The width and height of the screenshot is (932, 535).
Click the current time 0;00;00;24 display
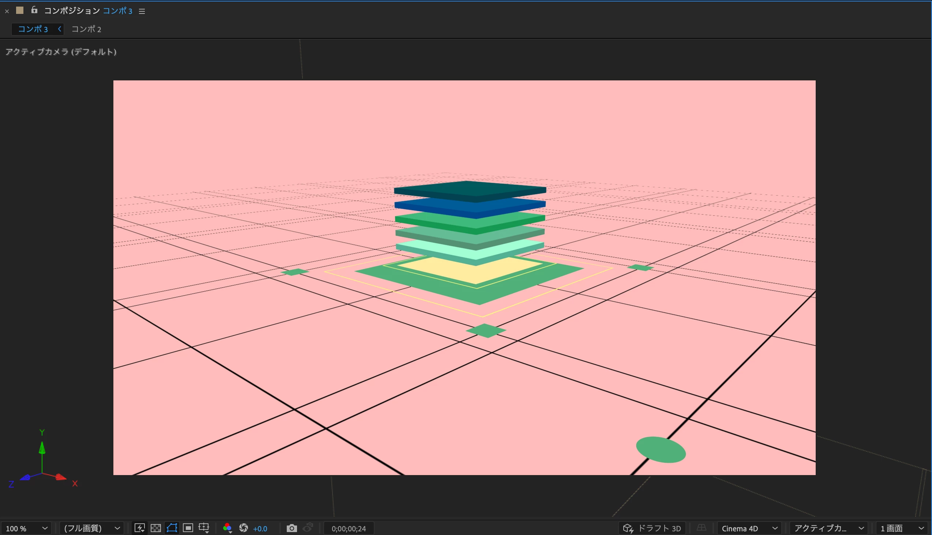click(x=349, y=529)
